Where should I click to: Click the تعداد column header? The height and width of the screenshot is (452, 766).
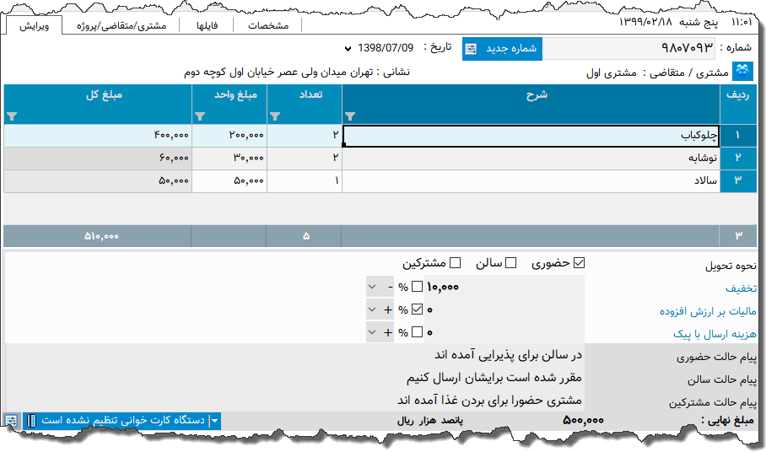click(305, 104)
